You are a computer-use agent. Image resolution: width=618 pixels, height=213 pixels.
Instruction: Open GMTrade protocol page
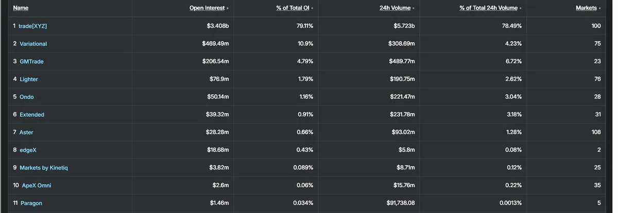[31, 62]
